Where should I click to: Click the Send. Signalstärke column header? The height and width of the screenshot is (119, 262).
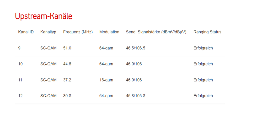(x=156, y=32)
